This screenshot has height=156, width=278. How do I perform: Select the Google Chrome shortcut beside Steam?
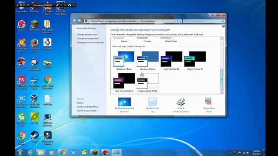click(21, 138)
